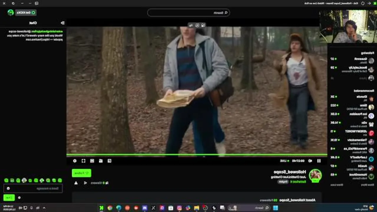The height and width of the screenshot is (212, 377).
Task: Open Discord from the taskbar
Action: [x=145, y=208]
